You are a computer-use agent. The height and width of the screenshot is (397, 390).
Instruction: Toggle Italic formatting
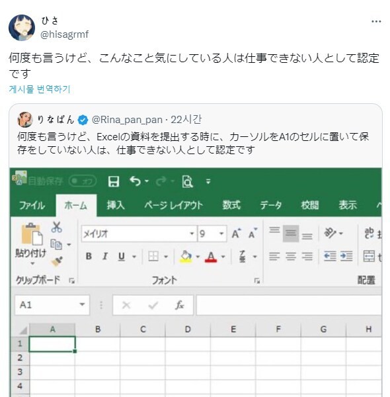[105, 256]
